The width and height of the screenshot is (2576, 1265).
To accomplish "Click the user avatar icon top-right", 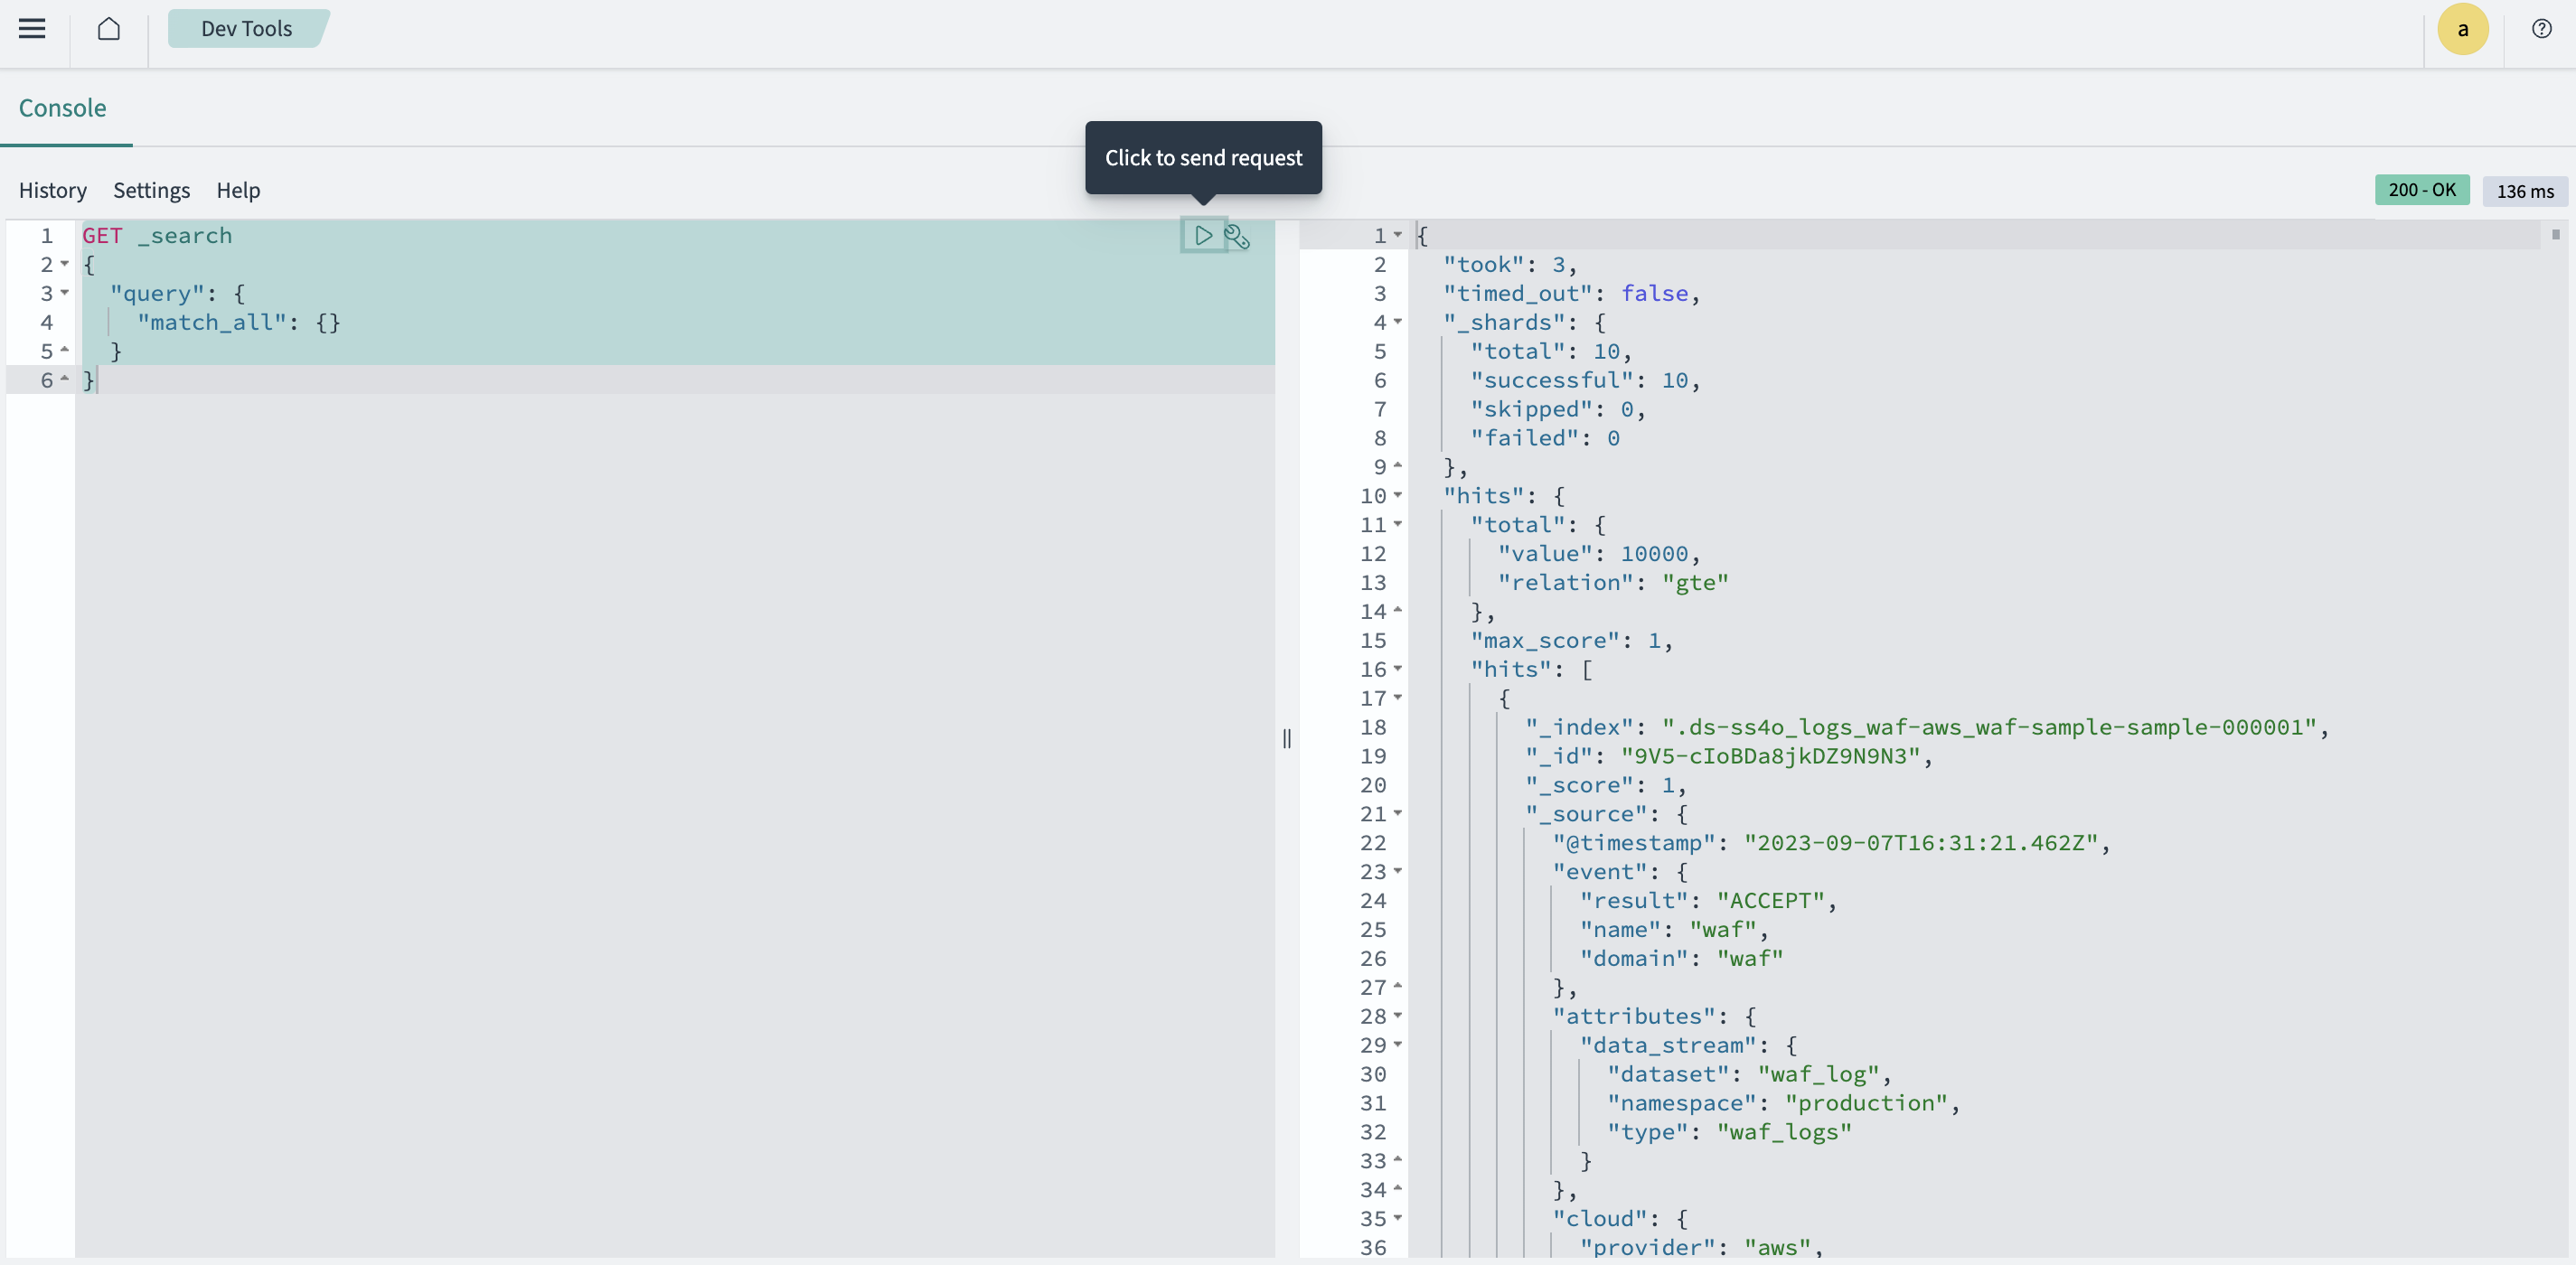I will (x=2463, y=28).
